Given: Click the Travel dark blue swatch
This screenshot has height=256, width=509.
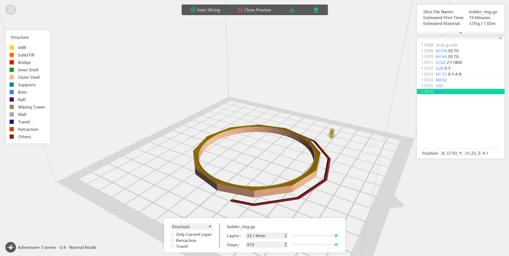Looking at the screenshot, I should point(12,122).
